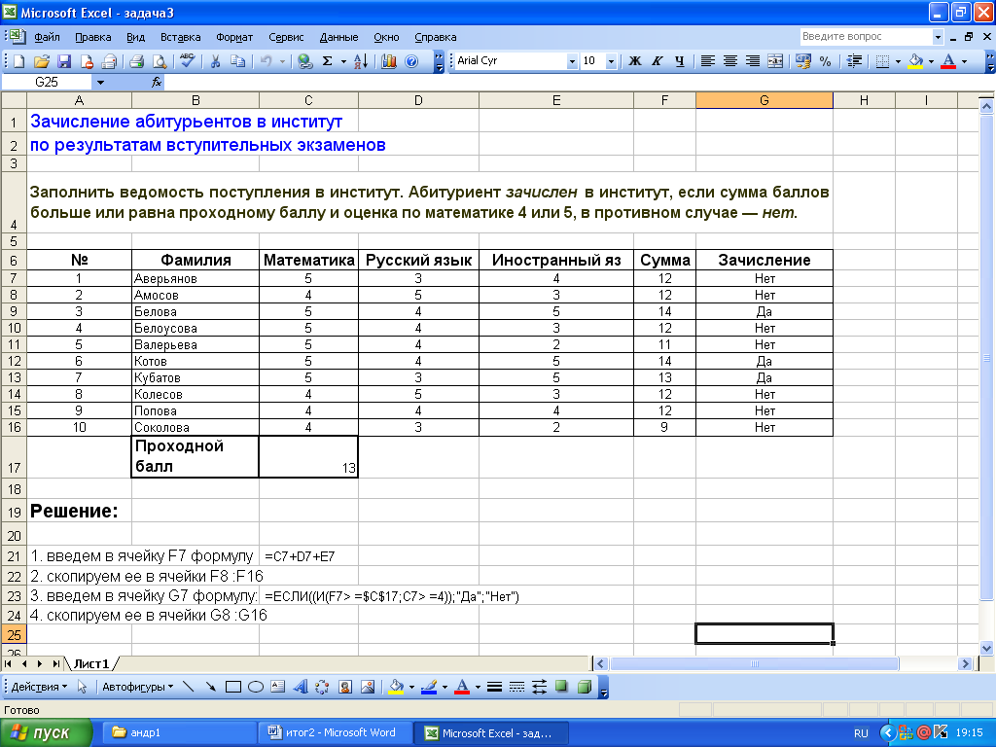
Task: Open the formatting toolbar font color dropdown arrow
Action: click(x=964, y=61)
